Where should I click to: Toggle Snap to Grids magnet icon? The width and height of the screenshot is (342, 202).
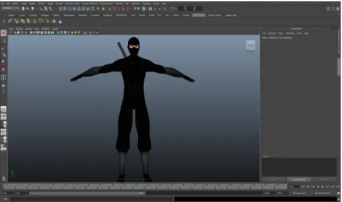coord(109,9)
